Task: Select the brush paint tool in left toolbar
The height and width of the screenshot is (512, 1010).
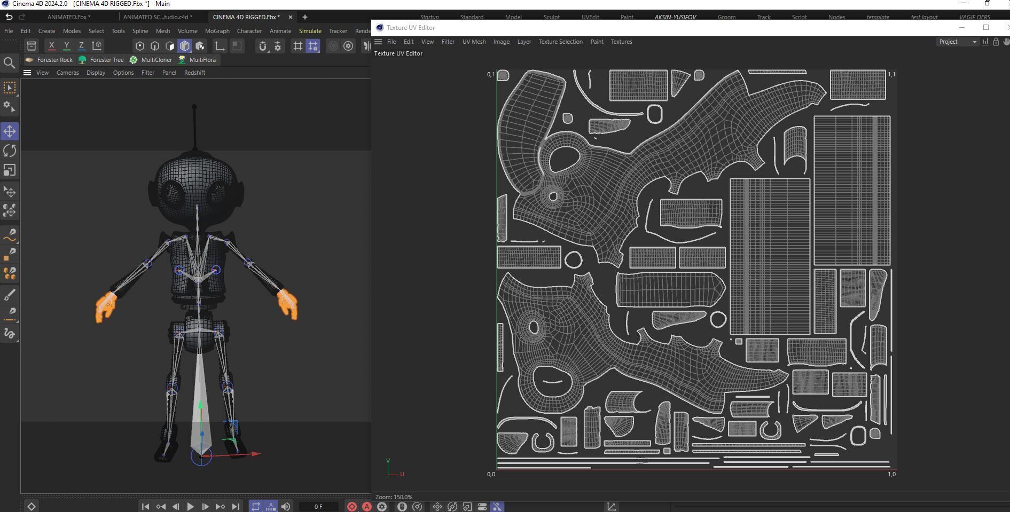Action: pos(10,295)
